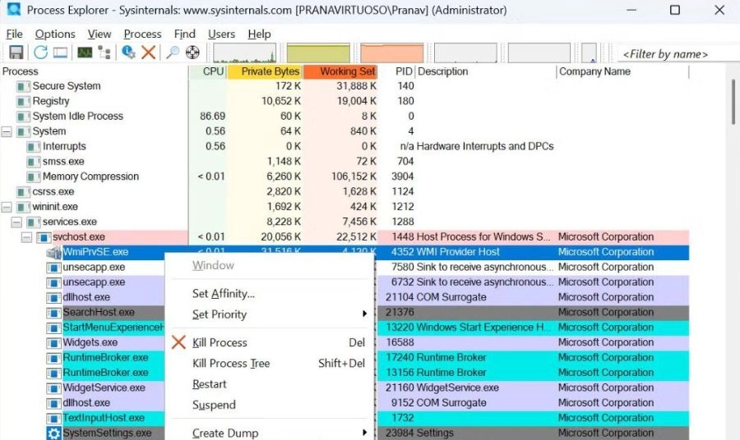Click the SystemSettings.exe gear icon
Image resolution: width=740 pixels, height=440 pixels.
pos(53,433)
